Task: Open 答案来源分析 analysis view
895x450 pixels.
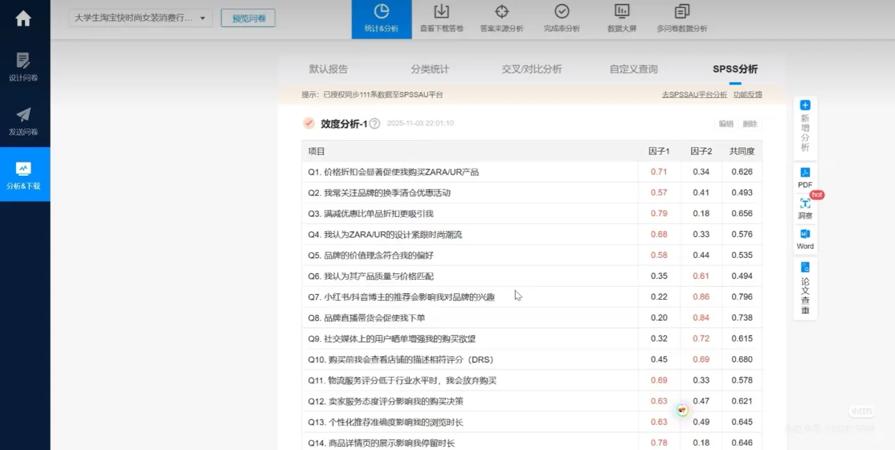Action: point(502,19)
